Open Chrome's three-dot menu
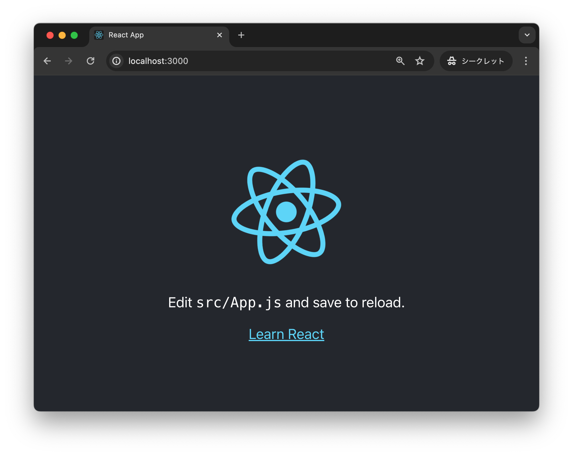Screen dimensions: 573x456 (x=526, y=61)
